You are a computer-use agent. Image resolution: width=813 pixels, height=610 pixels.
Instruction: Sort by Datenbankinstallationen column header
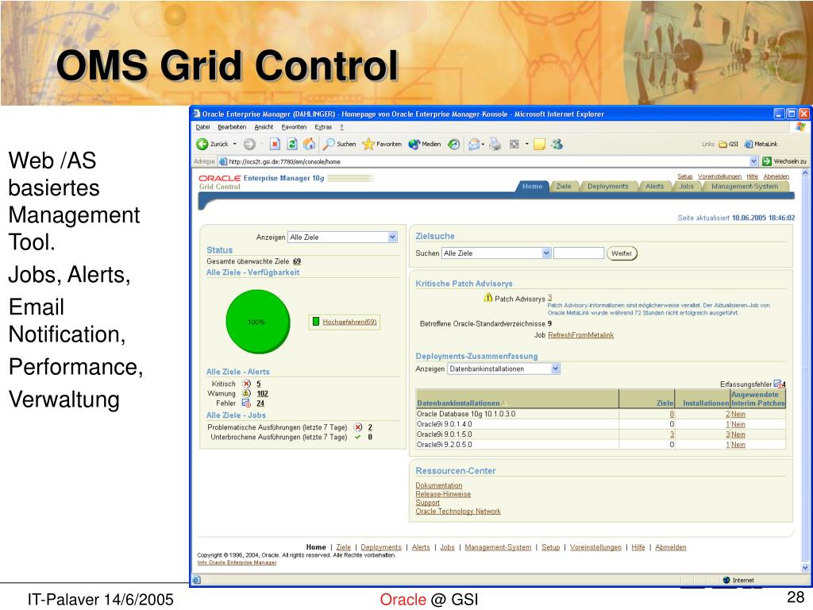click(458, 403)
